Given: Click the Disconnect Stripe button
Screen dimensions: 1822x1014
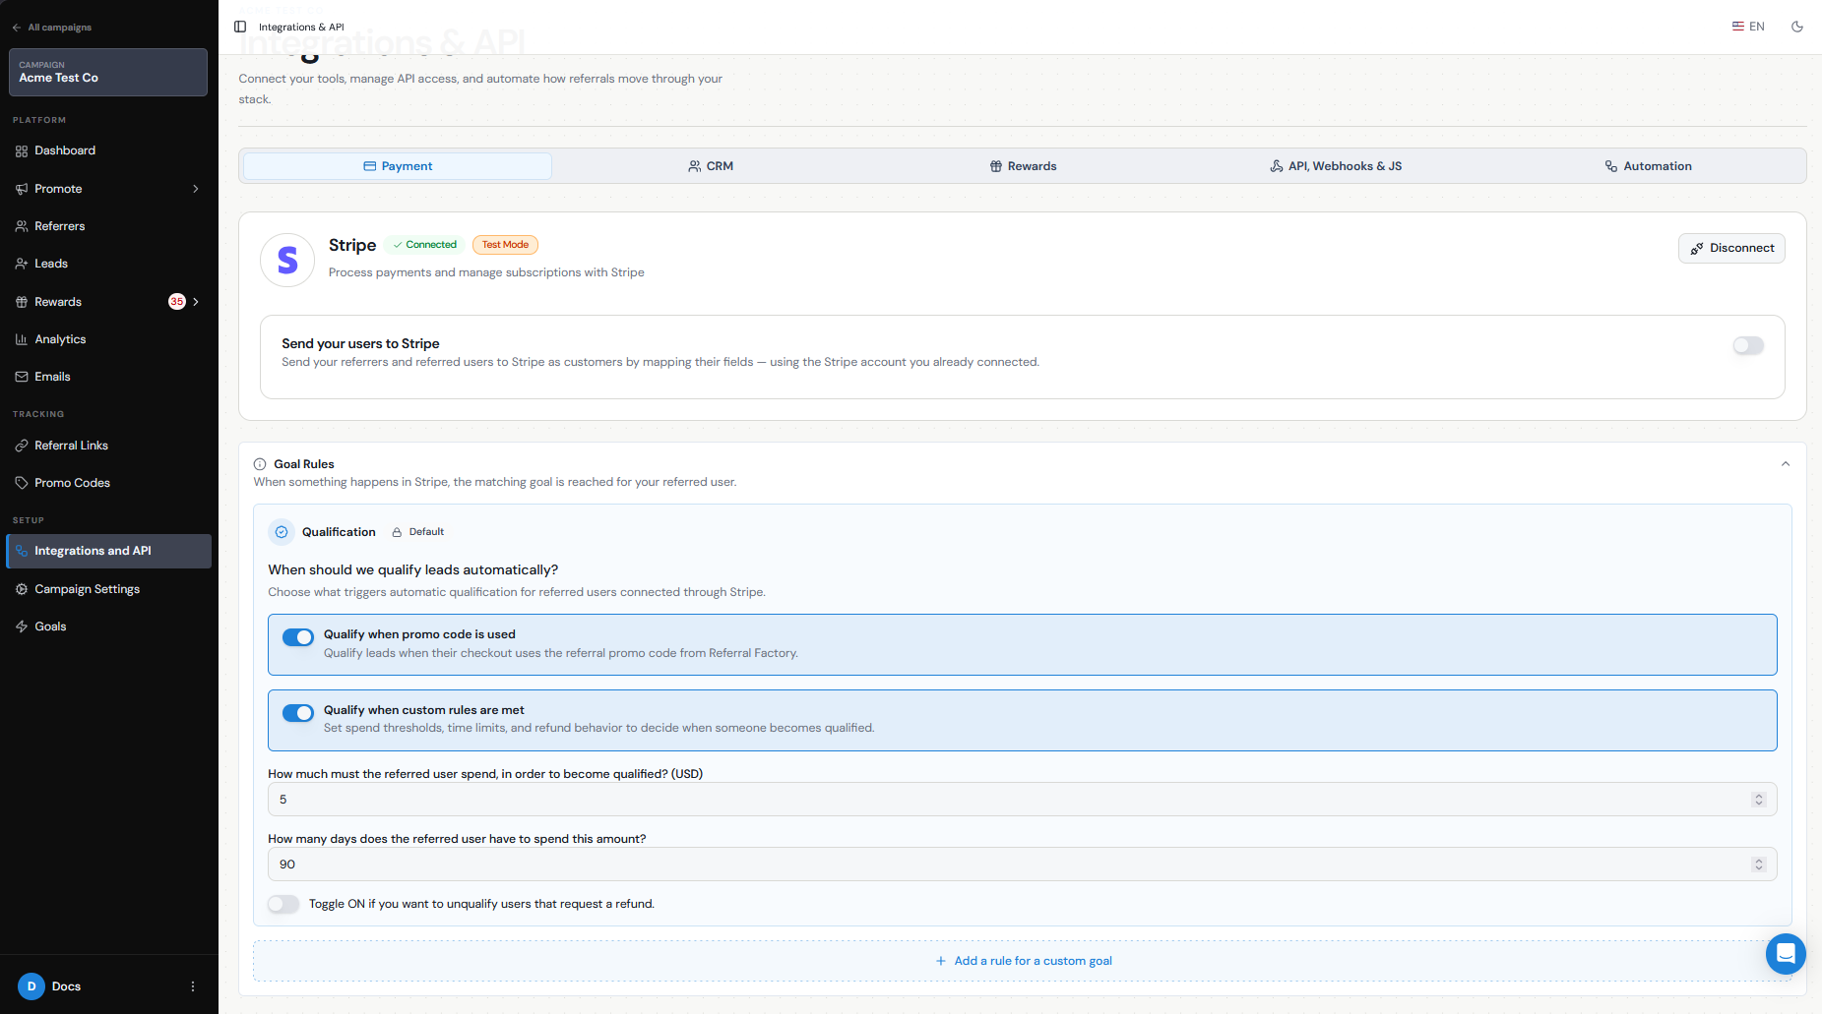Looking at the screenshot, I should click(x=1731, y=248).
